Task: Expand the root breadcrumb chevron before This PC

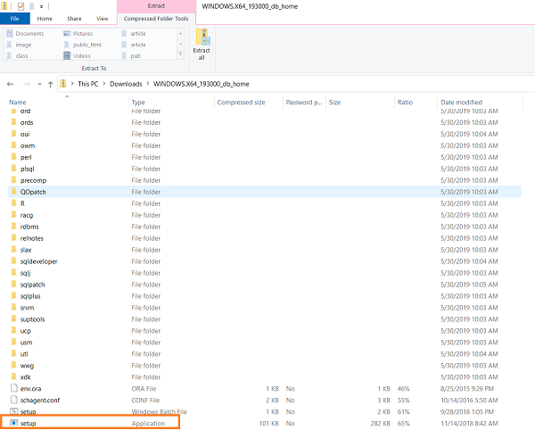Action: point(72,84)
